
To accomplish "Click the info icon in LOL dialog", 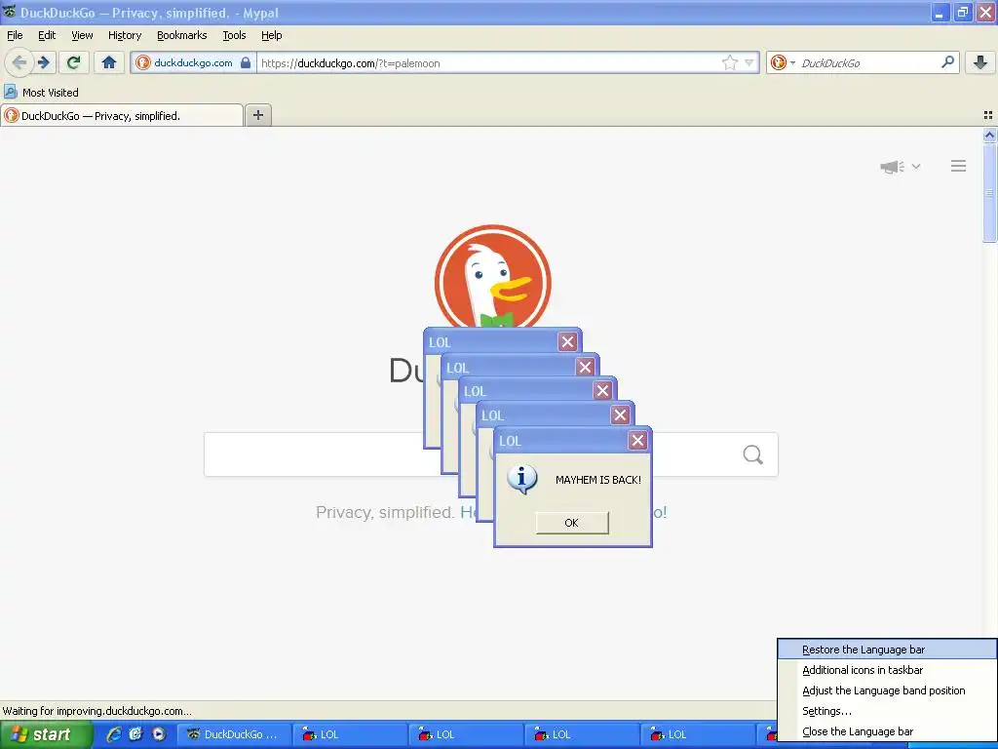I will 522,479.
